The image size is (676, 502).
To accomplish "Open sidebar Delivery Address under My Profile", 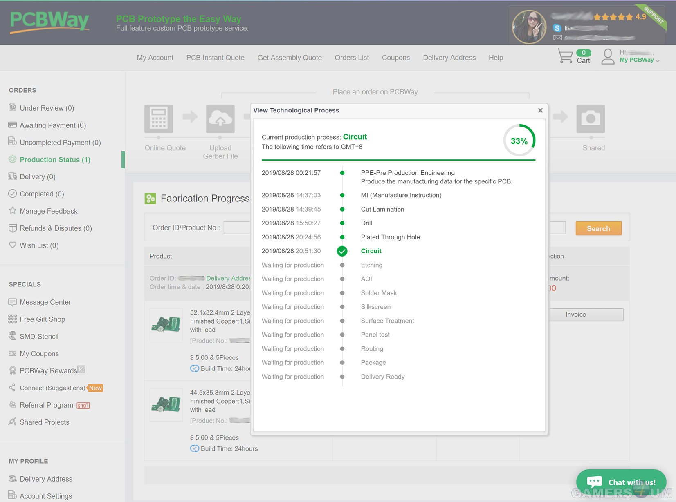I will 46,479.
